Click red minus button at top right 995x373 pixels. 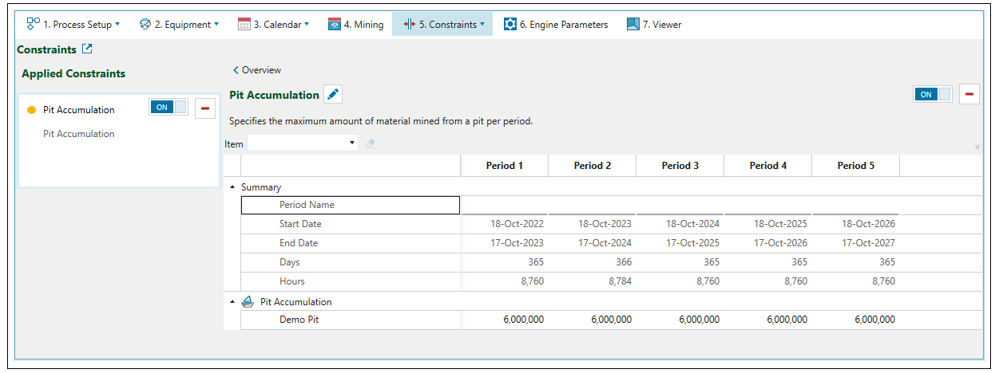[969, 94]
